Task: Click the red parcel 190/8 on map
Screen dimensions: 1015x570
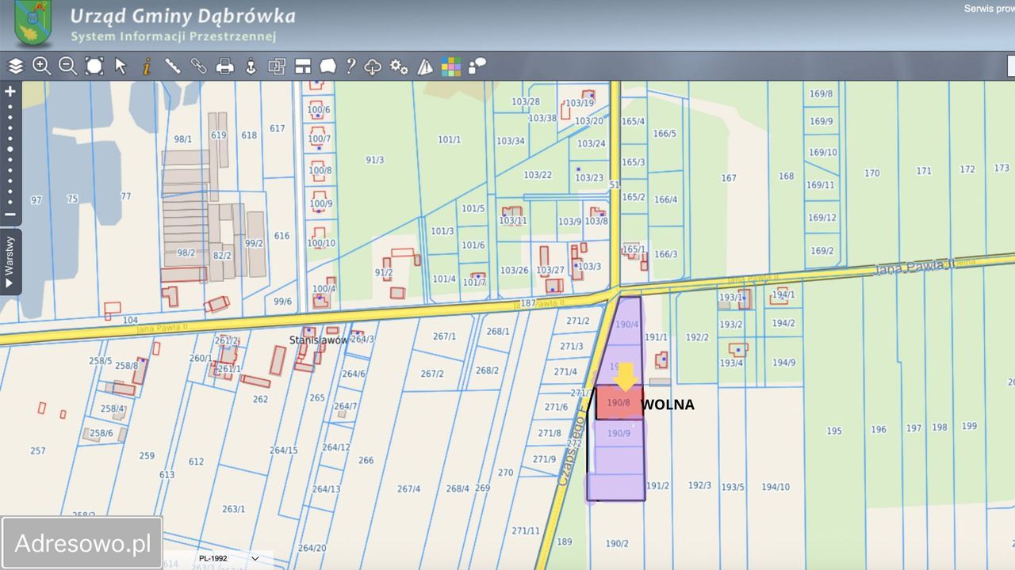Action: [x=619, y=403]
